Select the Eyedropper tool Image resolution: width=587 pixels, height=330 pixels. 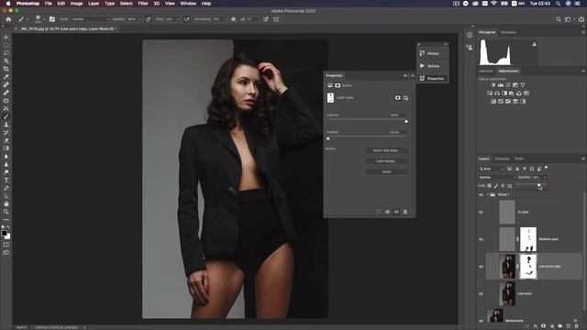point(6,77)
